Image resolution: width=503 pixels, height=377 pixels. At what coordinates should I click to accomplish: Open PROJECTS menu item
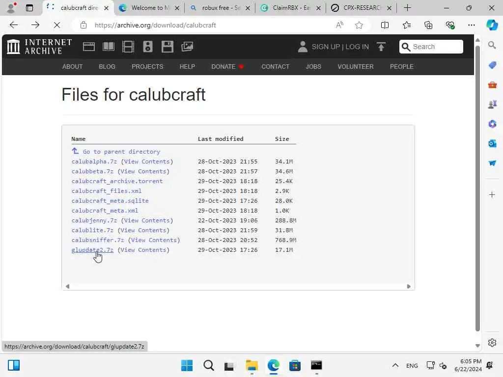(147, 67)
